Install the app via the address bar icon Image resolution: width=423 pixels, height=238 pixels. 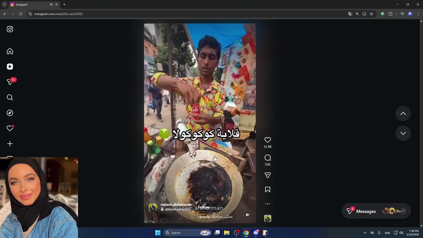[364, 14]
